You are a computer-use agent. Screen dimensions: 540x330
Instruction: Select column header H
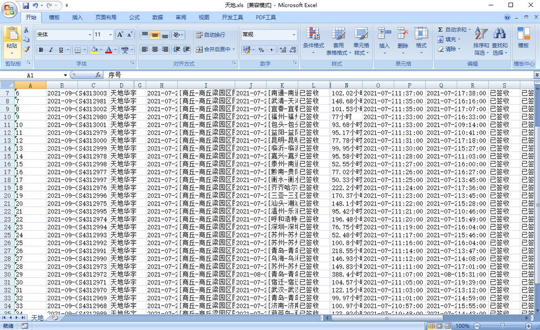point(162,85)
